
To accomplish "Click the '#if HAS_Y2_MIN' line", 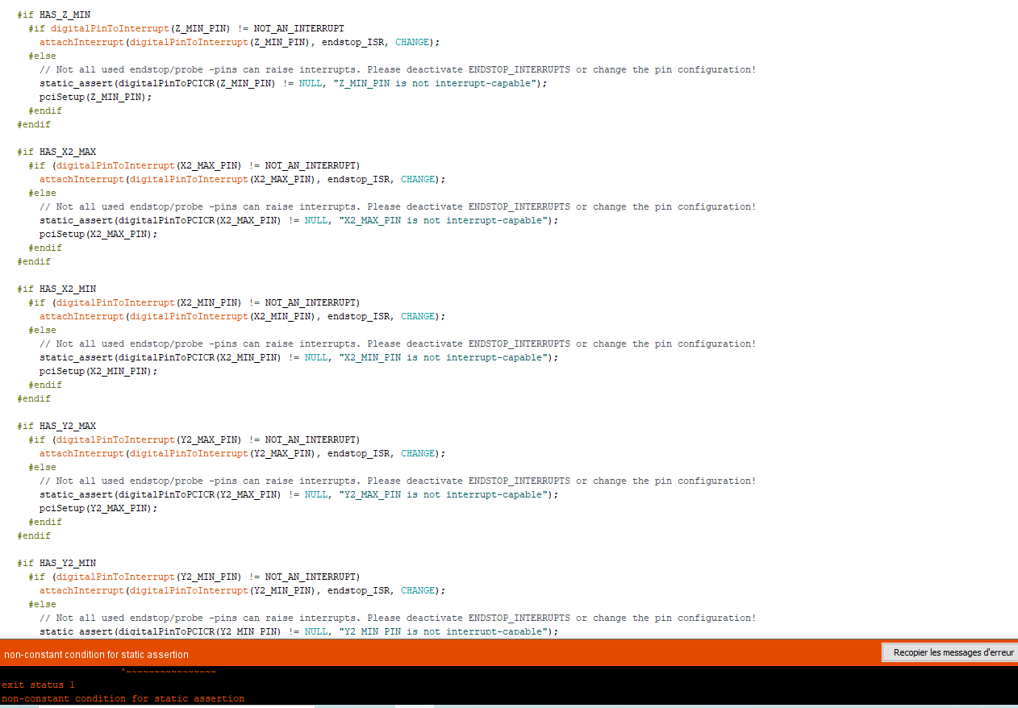I will [56, 563].
